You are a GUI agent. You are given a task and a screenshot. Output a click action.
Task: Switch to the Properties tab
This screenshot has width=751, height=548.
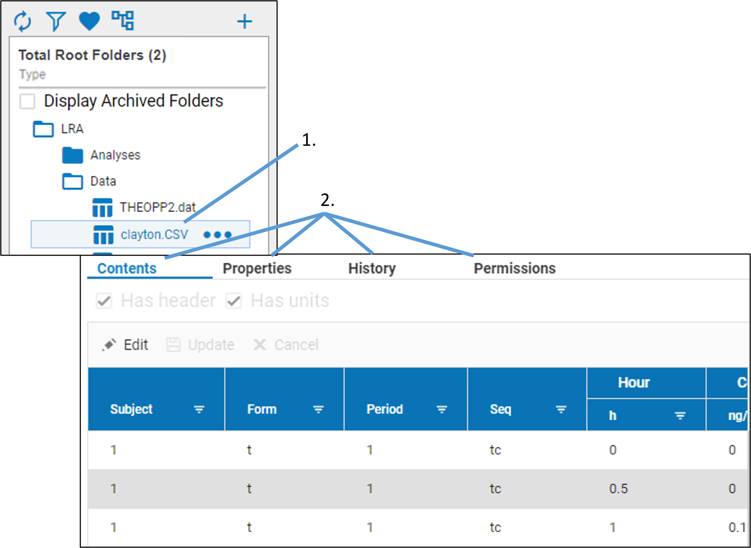click(257, 268)
